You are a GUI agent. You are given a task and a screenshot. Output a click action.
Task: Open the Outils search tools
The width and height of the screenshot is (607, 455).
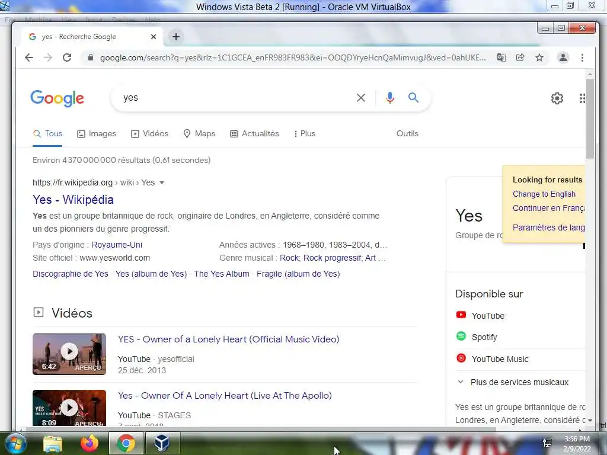tap(407, 133)
